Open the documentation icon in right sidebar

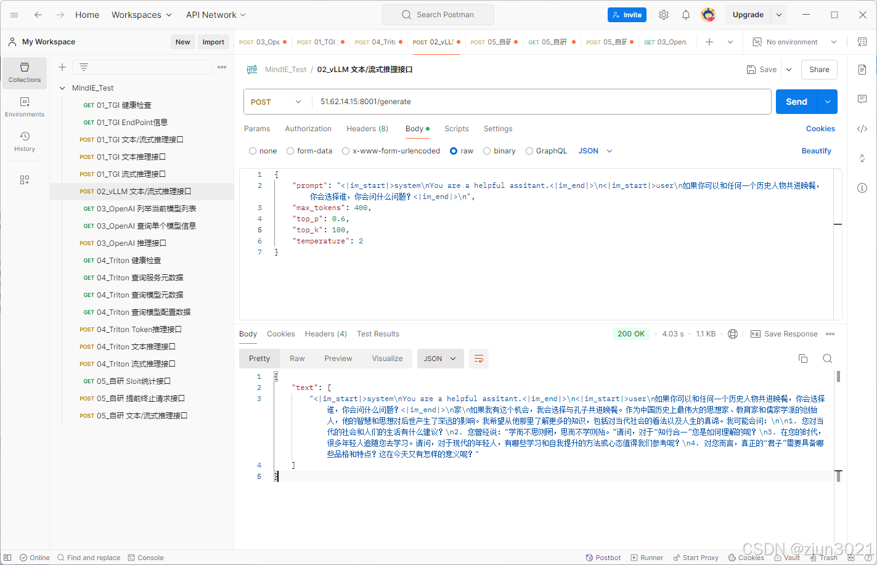pos(862,70)
